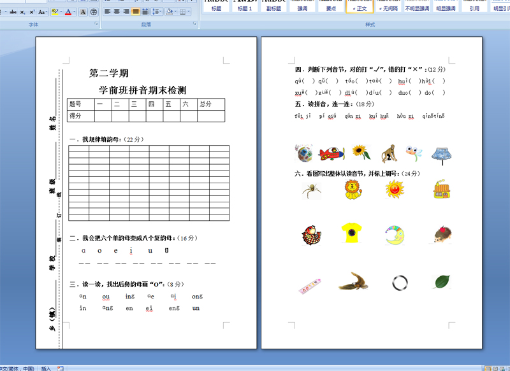Apply the 要点 style
The width and height of the screenshot is (510, 371).
coord(331,6)
